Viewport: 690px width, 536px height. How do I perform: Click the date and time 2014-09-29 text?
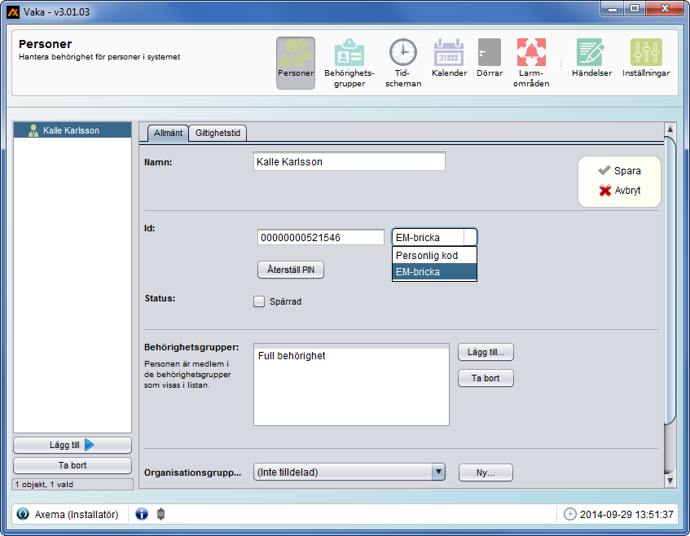pos(626,515)
